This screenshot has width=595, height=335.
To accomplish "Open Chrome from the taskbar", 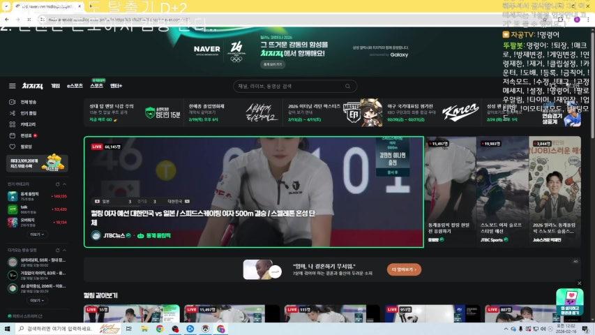I will pyautogui.click(x=160, y=329).
